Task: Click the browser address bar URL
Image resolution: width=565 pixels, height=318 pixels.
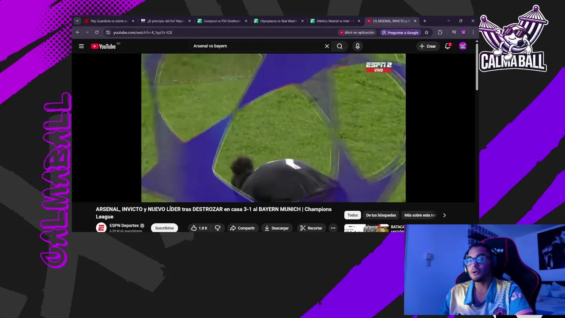Action: click(x=143, y=32)
